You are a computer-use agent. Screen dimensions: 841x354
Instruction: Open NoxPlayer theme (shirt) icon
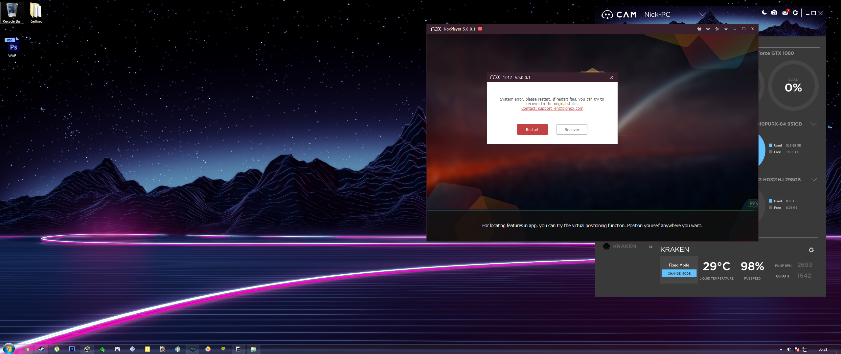(x=699, y=29)
